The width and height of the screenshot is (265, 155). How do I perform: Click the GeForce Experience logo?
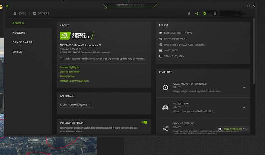tap(76, 36)
